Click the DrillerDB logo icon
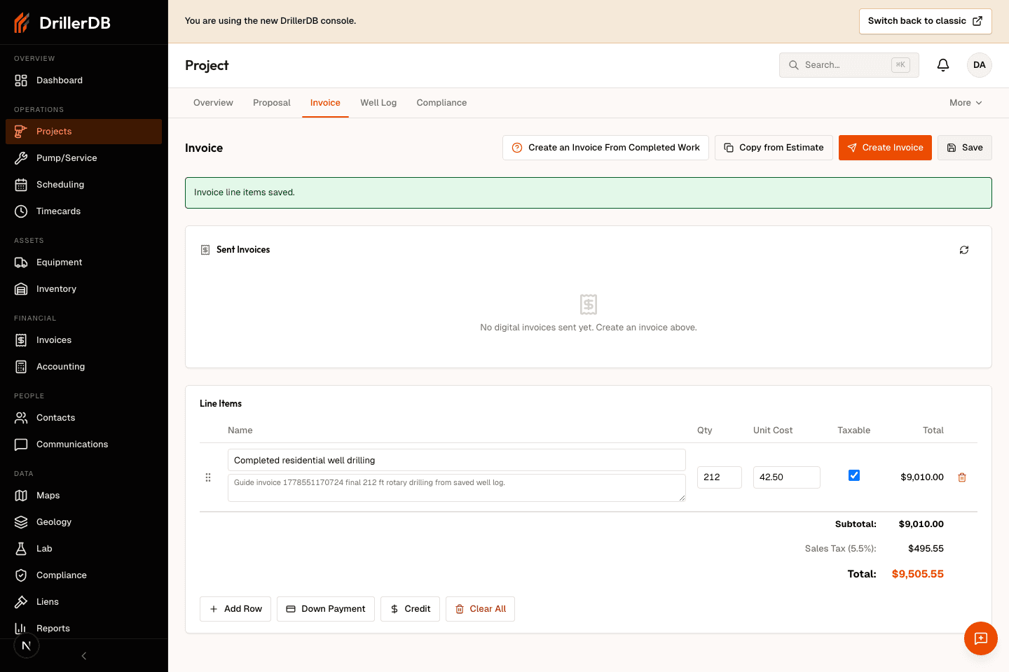1009x672 pixels. click(22, 22)
